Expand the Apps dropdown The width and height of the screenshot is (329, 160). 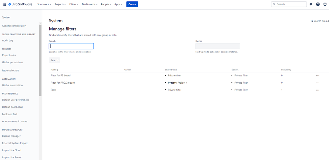[118, 4]
